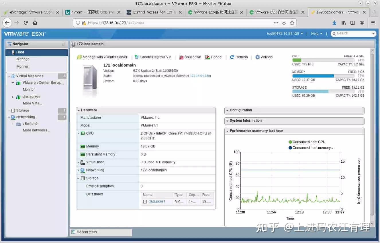The width and height of the screenshot is (380, 243).
Task: Open the Create/Register VM tool
Action: tap(137, 57)
